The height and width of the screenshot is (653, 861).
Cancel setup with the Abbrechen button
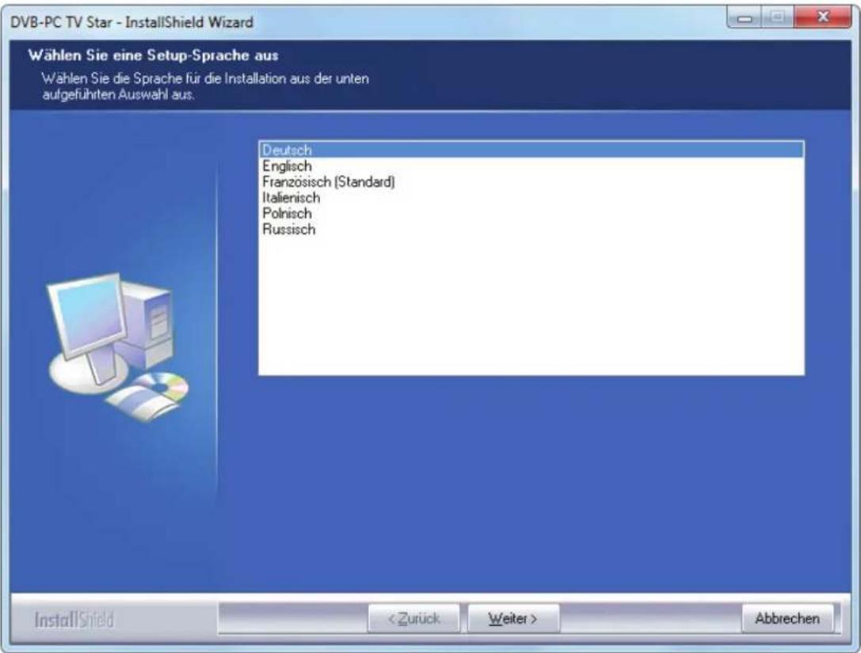click(x=787, y=618)
